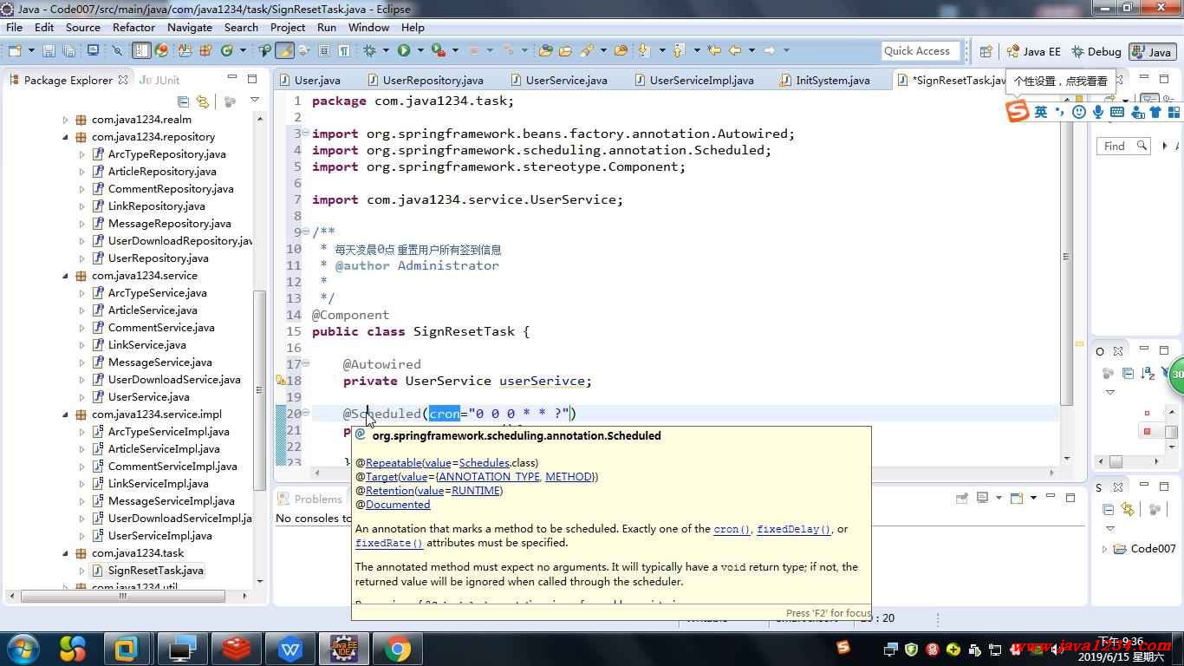The height and width of the screenshot is (666, 1184).
Task: Open the File menu
Action: coord(15,27)
